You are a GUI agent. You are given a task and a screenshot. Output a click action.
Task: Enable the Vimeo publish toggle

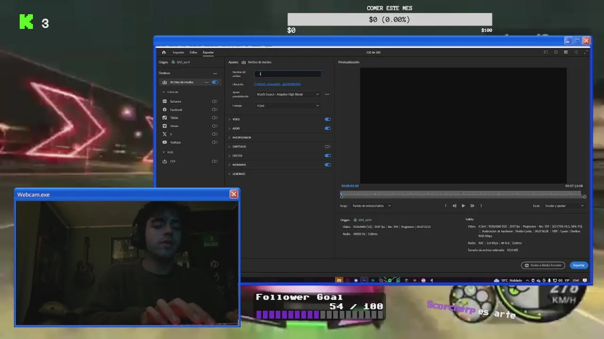point(214,126)
